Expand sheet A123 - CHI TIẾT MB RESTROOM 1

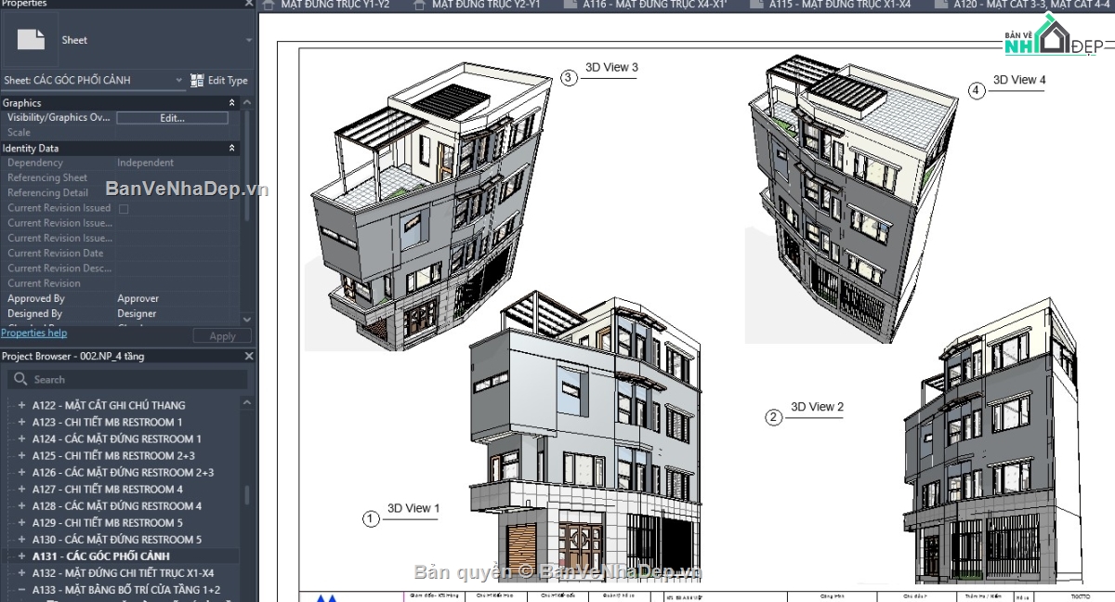tap(21, 422)
